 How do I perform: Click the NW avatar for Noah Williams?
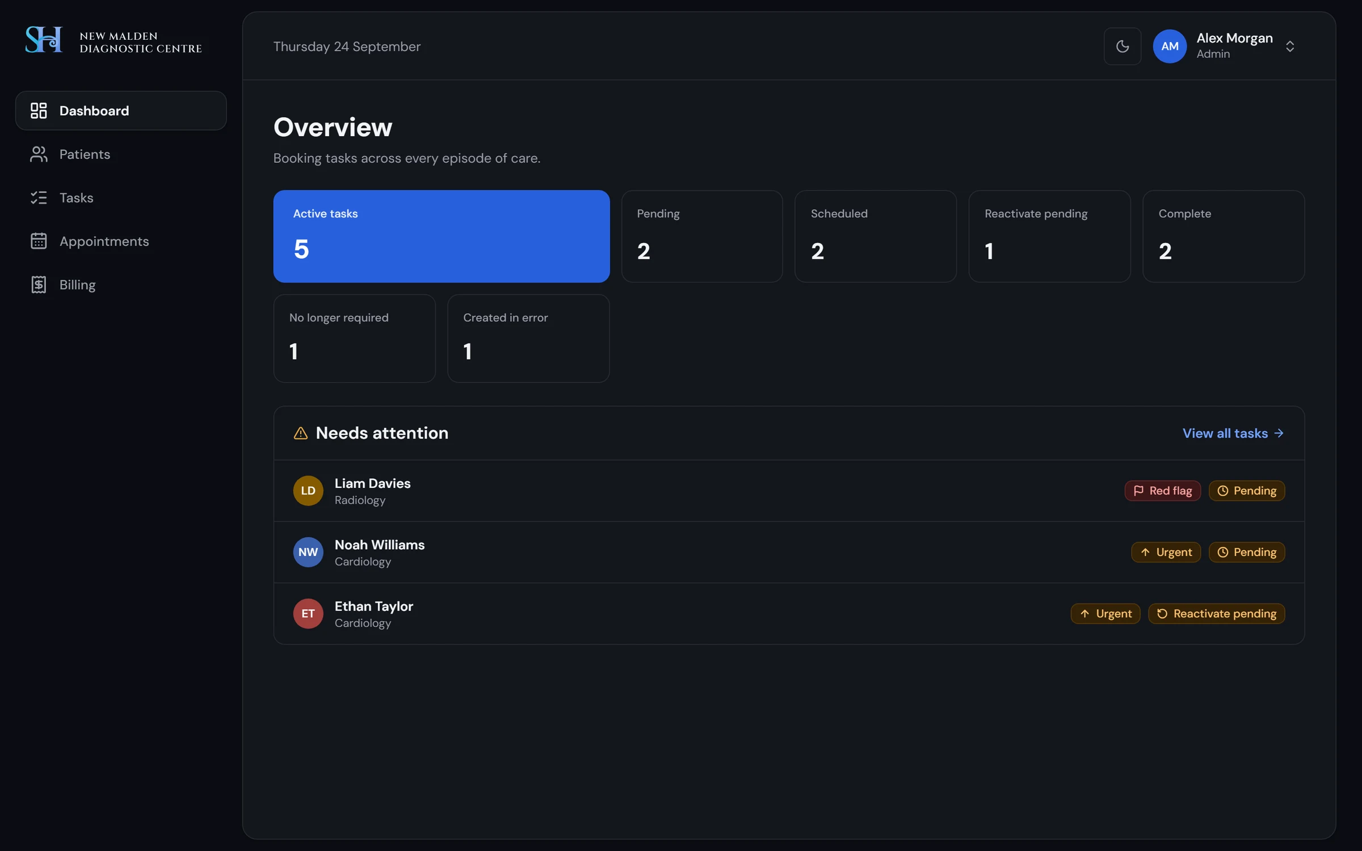point(308,552)
